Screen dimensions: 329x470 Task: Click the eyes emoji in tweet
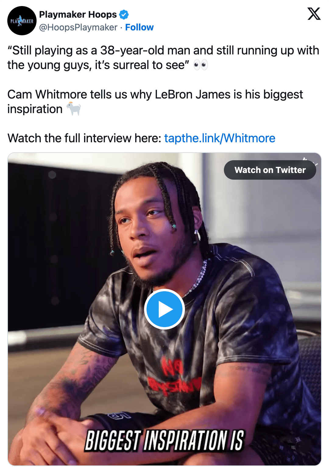[x=201, y=65]
